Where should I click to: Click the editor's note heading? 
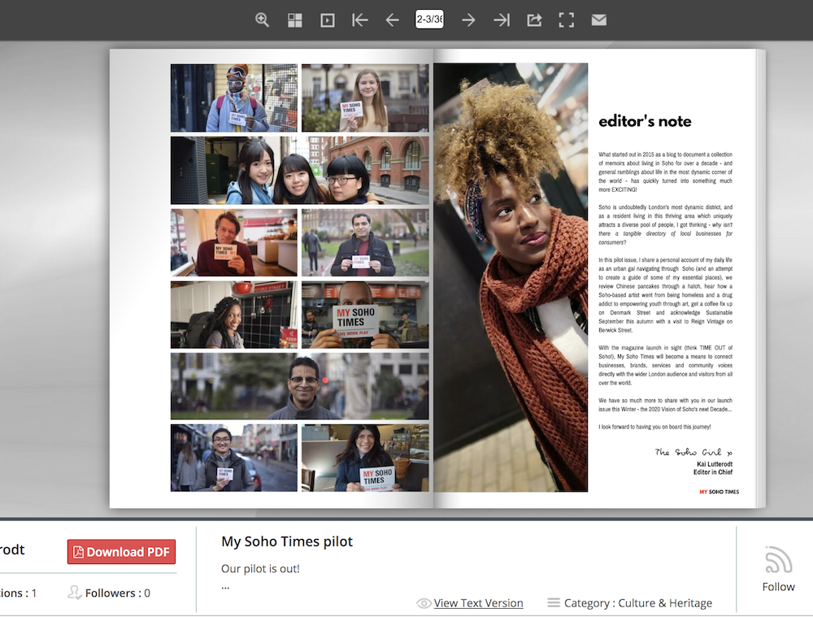coord(645,122)
